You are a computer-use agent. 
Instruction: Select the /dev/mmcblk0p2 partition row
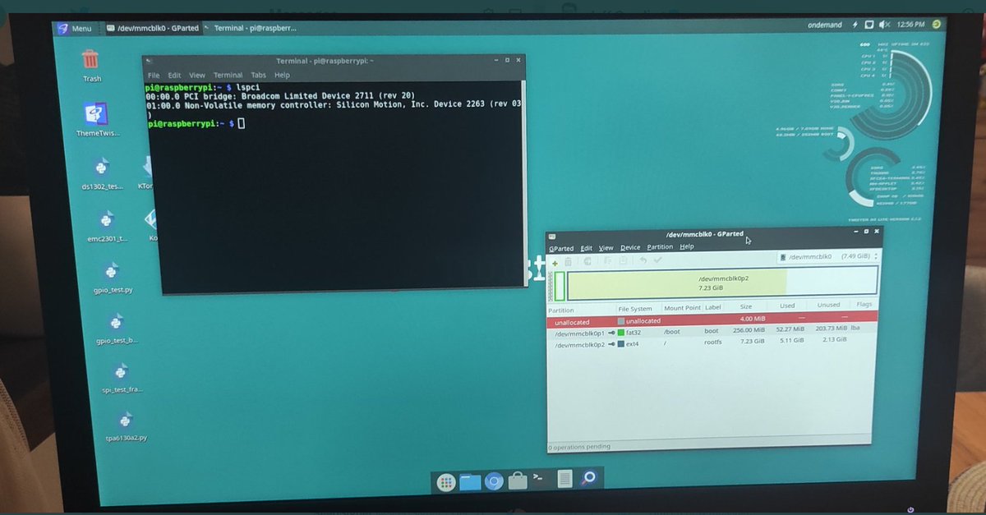point(712,343)
